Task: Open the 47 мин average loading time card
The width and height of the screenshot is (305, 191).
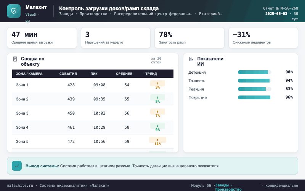Action: (42, 38)
